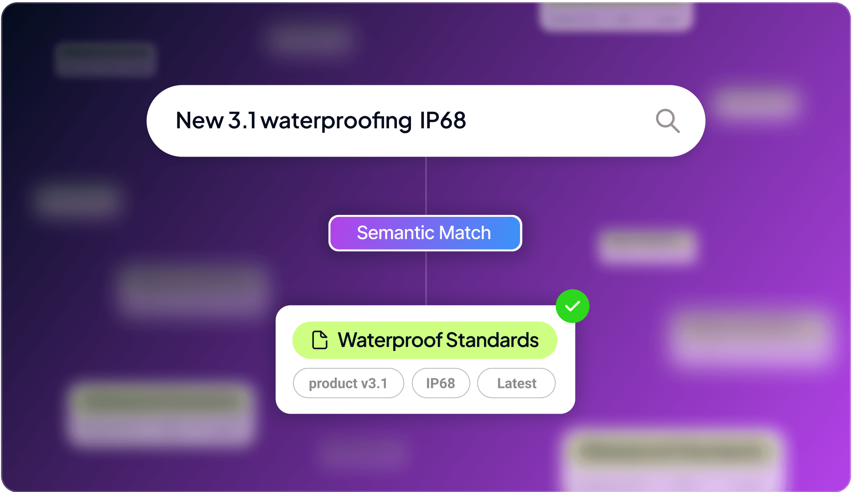Select the Latest tag chip

click(516, 383)
